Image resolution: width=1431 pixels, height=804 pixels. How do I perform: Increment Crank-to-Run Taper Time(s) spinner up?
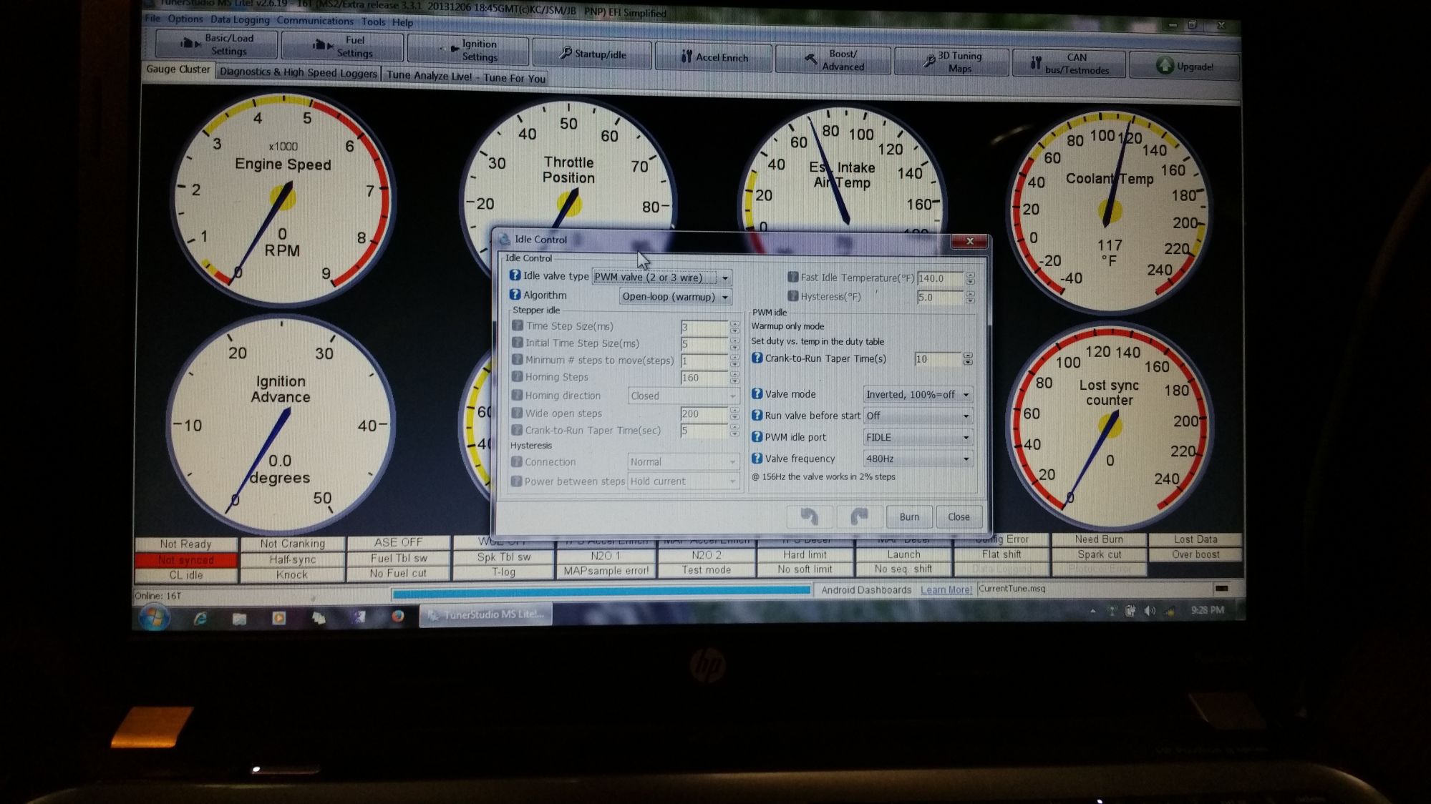(968, 356)
